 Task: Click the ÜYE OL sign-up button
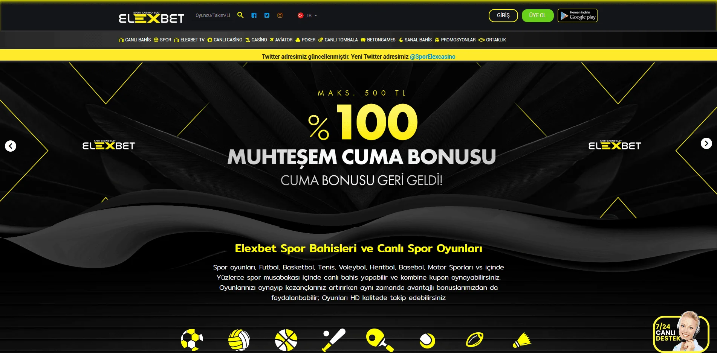537,15
